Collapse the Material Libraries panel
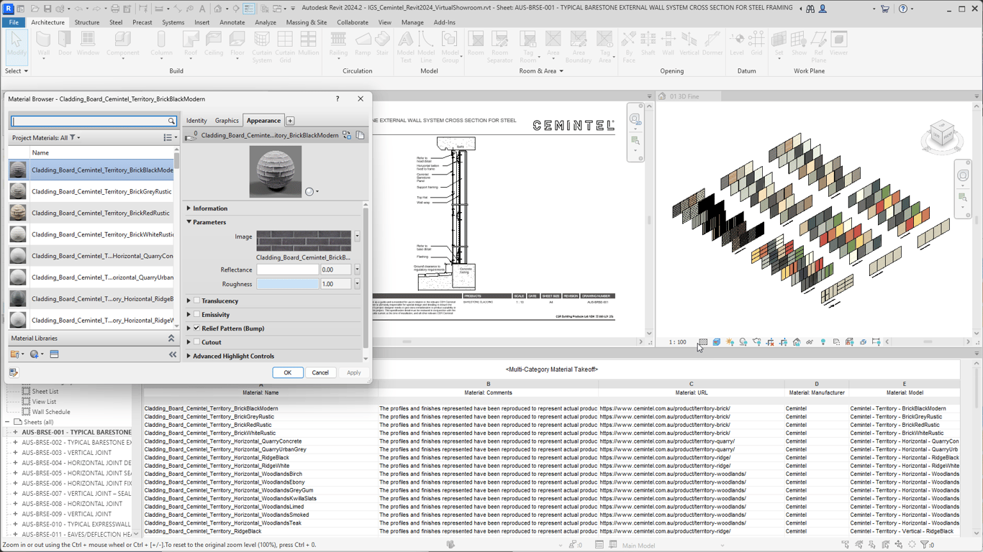This screenshot has width=983, height=552. tap(171, 338)
